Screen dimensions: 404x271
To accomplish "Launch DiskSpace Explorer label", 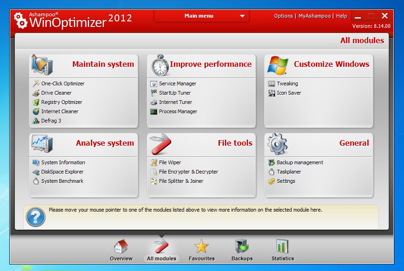I will point(62,172).
